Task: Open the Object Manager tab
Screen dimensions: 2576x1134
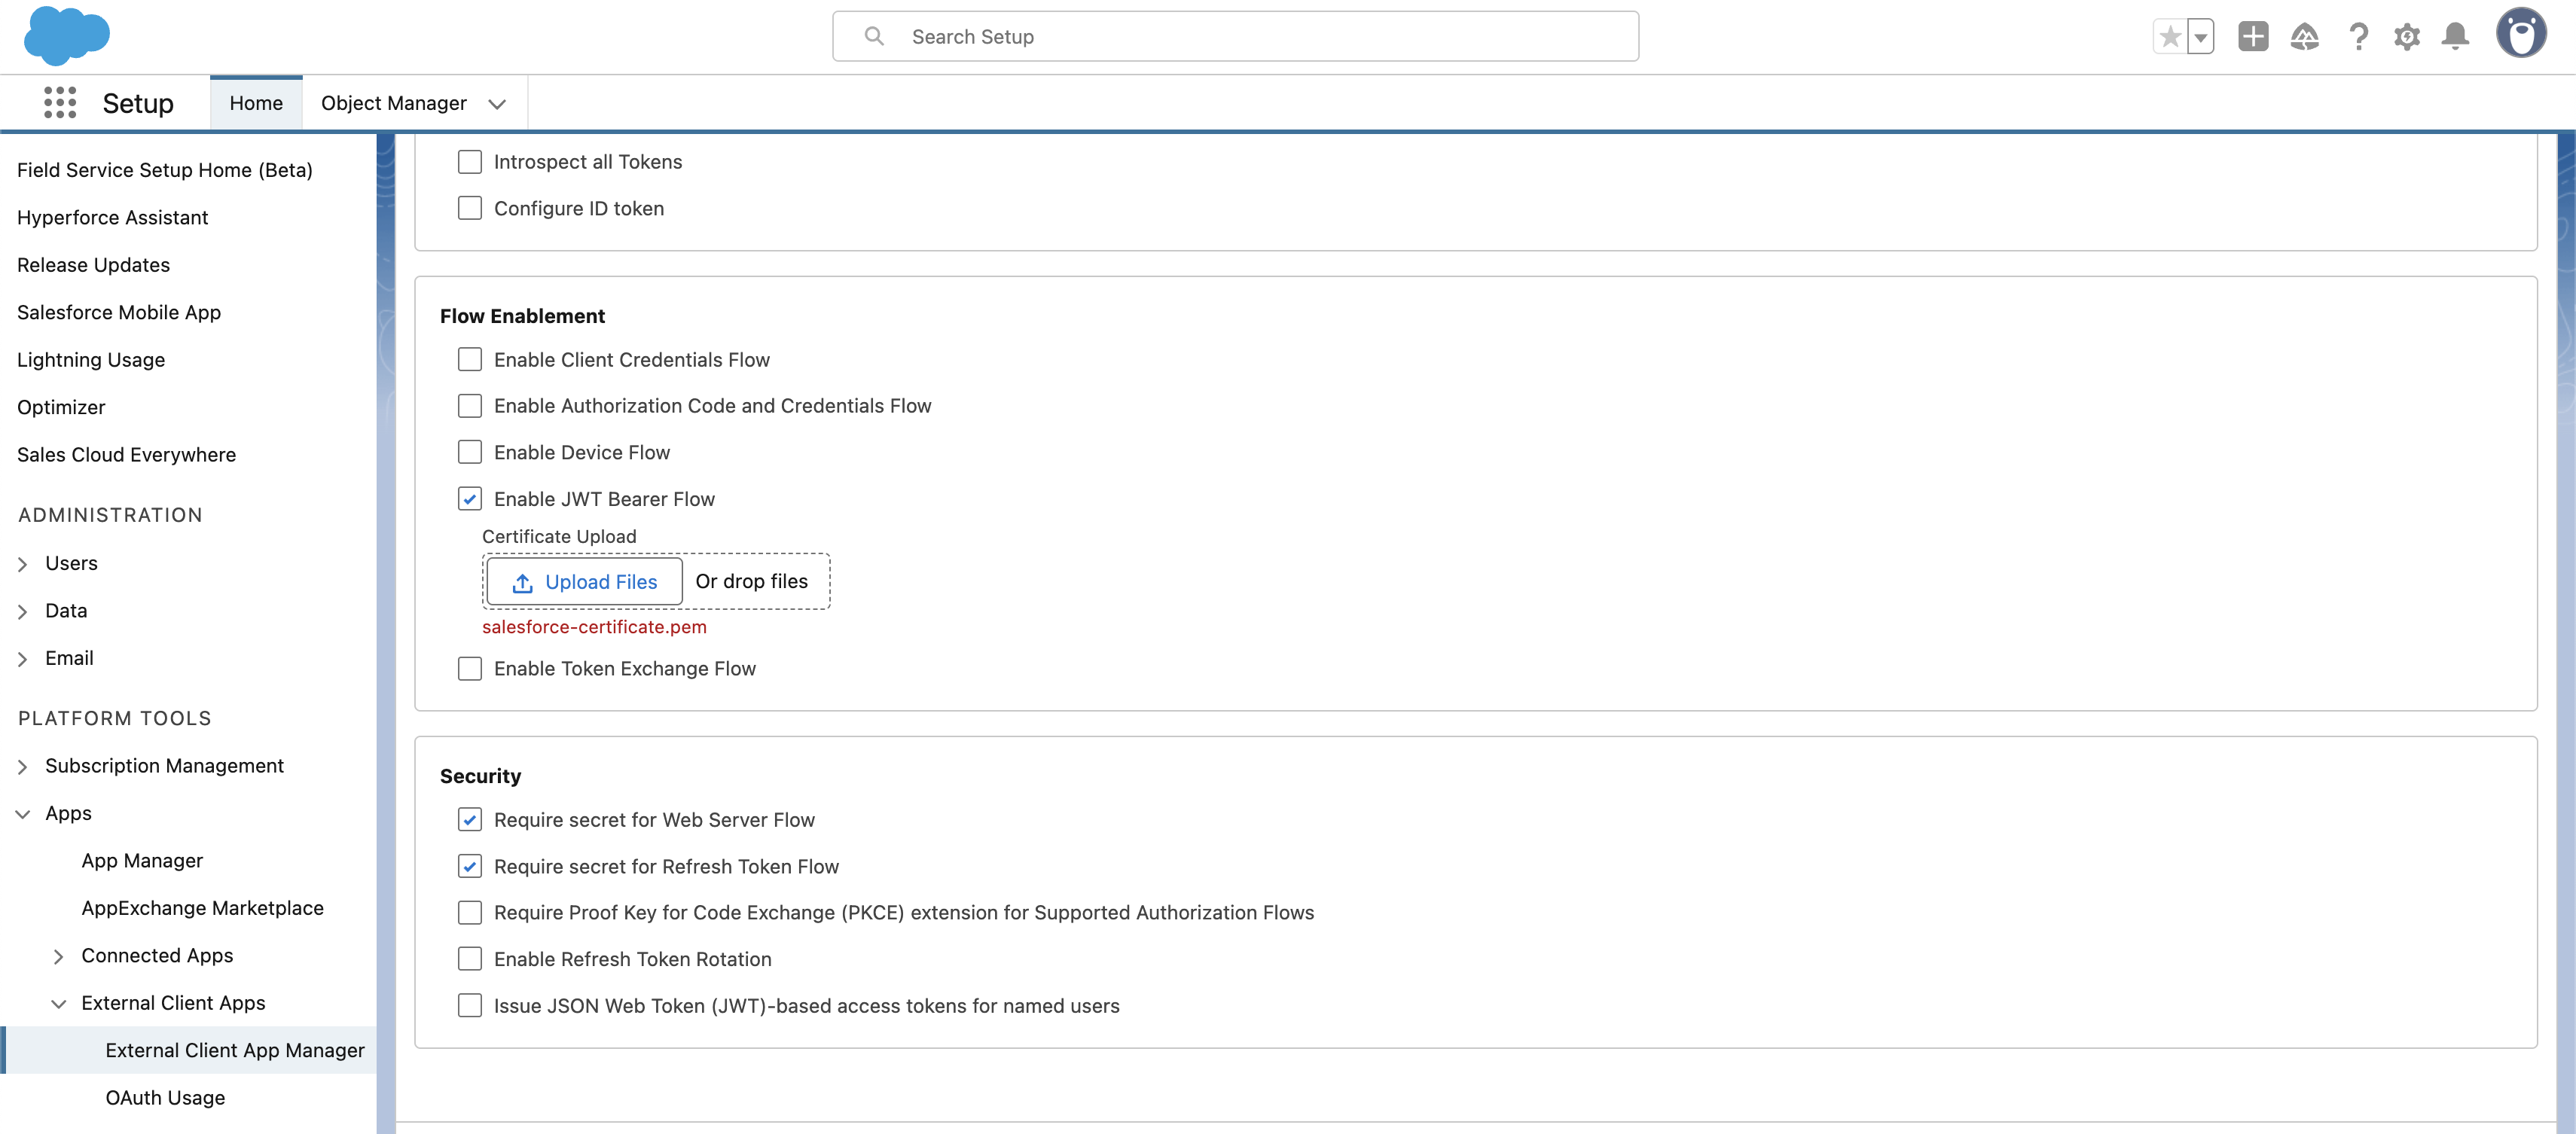Action: [x=393, y=103]
